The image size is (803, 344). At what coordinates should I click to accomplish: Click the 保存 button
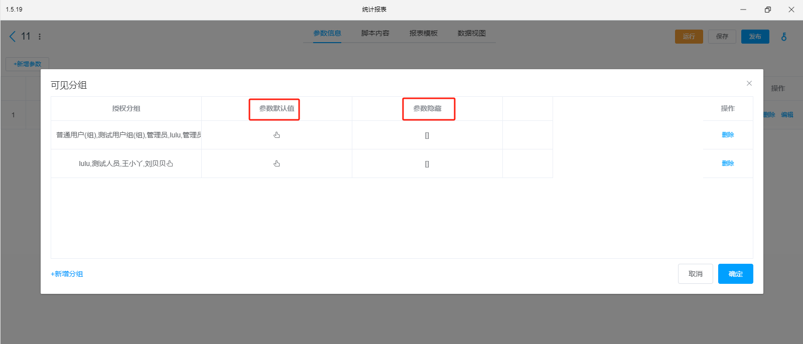(722, 37)
